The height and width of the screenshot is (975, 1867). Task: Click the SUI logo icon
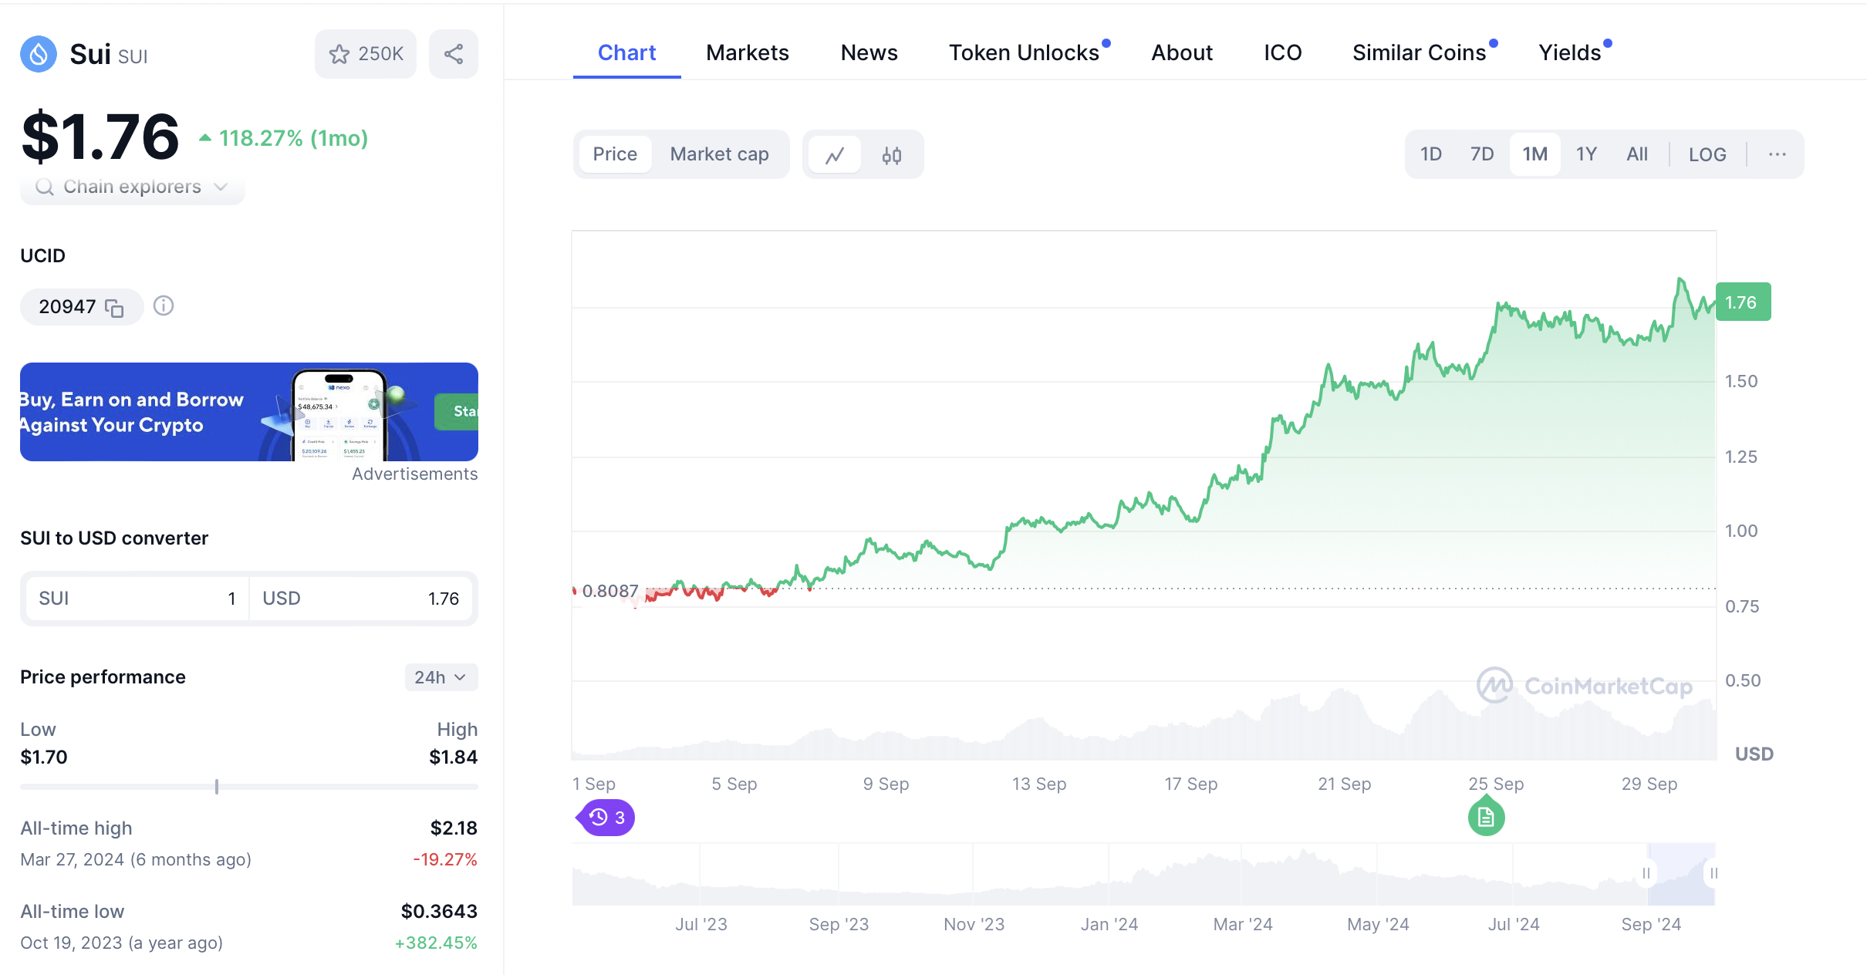tap(39, 54)
